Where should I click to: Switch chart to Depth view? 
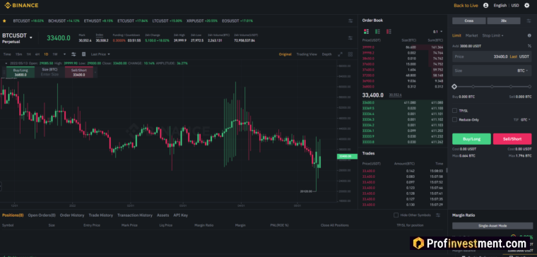click(x=326, y=54)
